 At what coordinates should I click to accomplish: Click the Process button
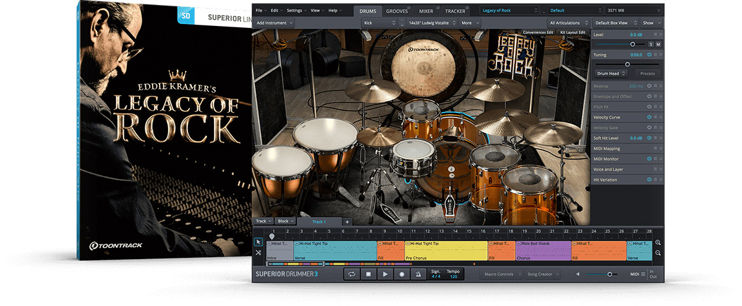pyautogui.click(x=647, y=74)
